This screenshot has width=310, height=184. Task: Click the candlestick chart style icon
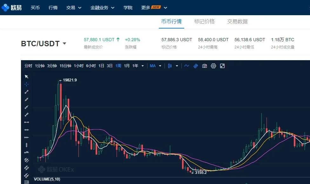[170, 66]
